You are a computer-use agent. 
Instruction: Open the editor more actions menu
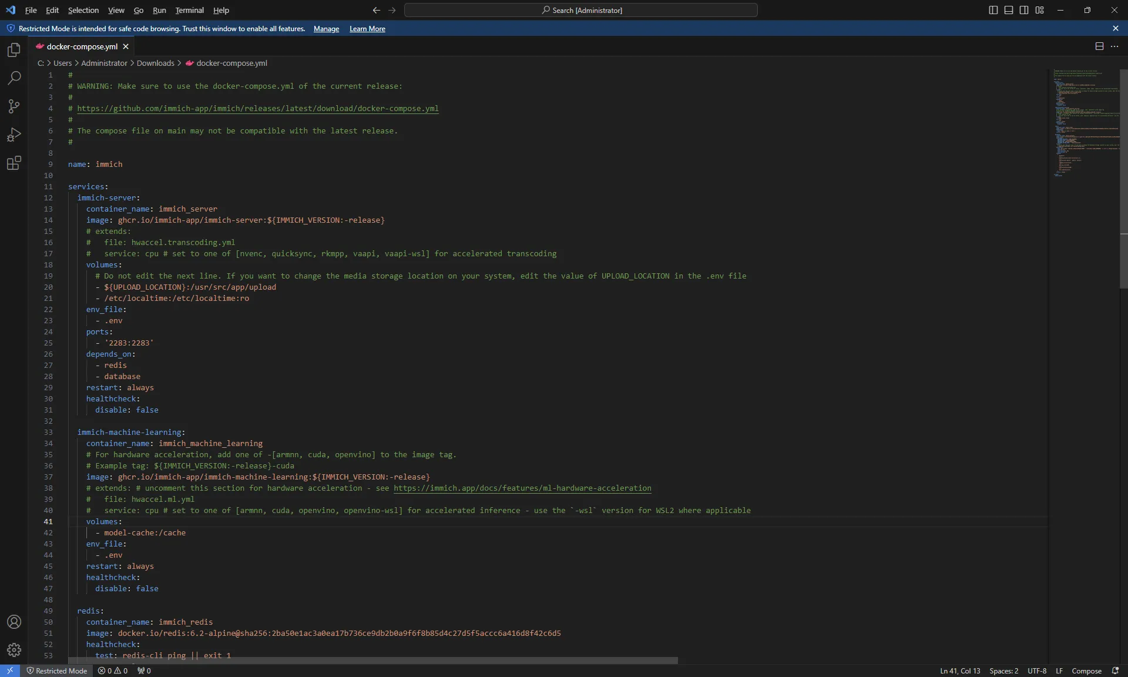click(x=1115, y=46)
